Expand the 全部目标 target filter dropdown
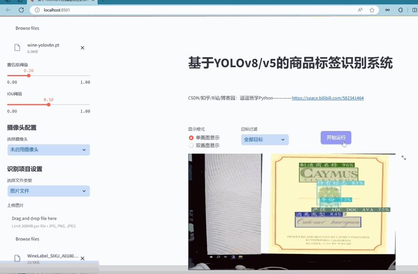Image resolution: width=418 pixels, height=274 pixels. 265,140
